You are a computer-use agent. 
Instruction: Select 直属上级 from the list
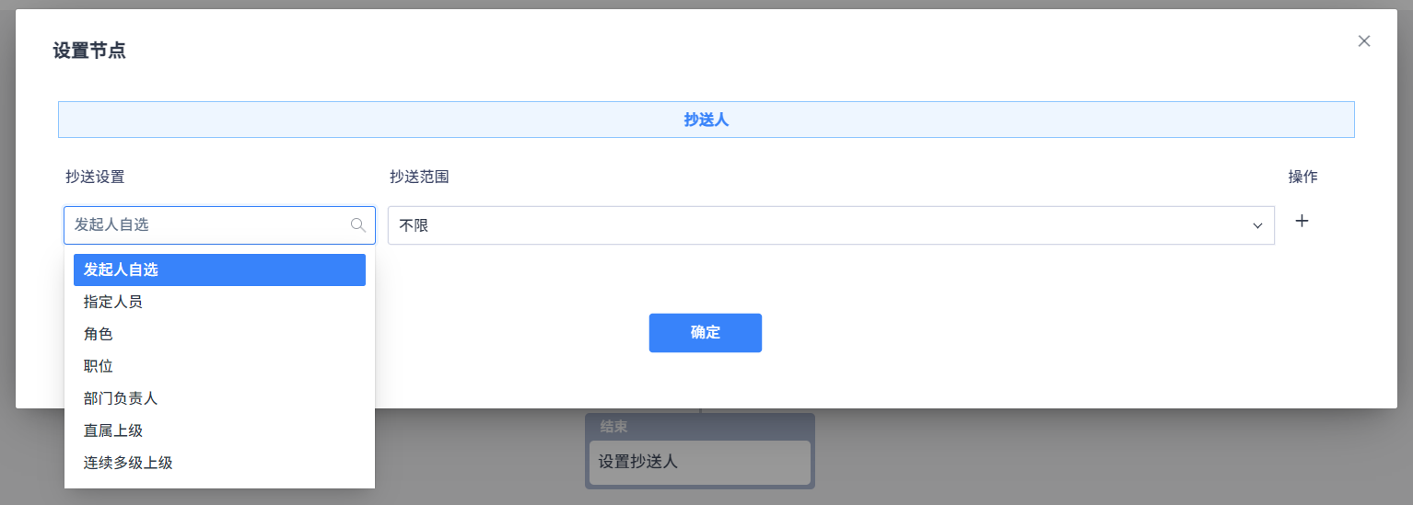point(219,430)
